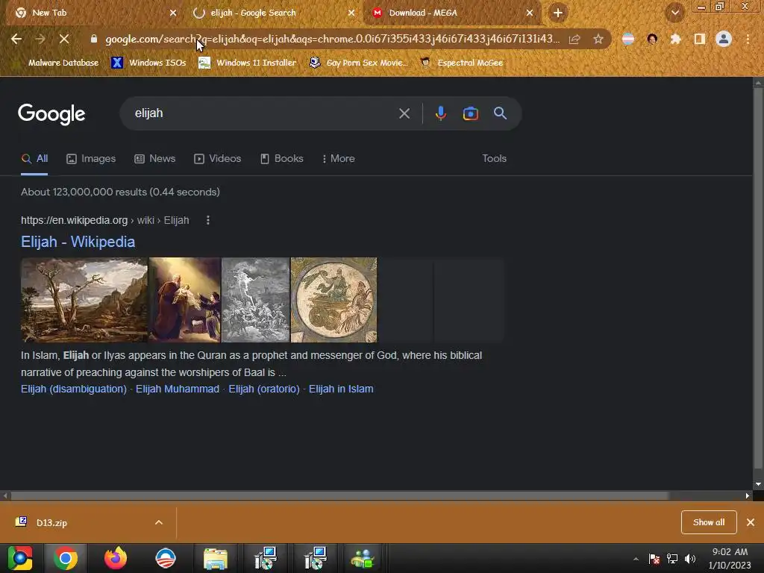The width and height of the screenshot is (764, 573).
Task: Open a new tab with plus button
Action: click(558, 13)
